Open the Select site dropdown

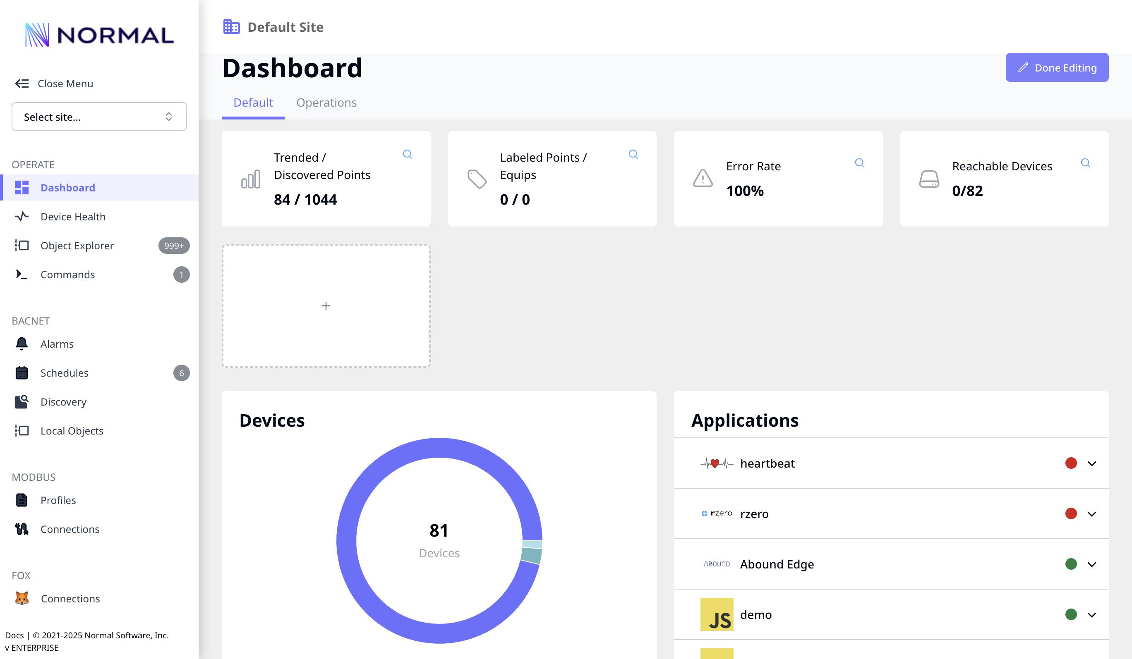99,117
